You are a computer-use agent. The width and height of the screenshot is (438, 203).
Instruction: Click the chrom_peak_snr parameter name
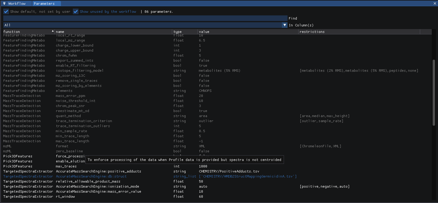click(x=70, y=106)
